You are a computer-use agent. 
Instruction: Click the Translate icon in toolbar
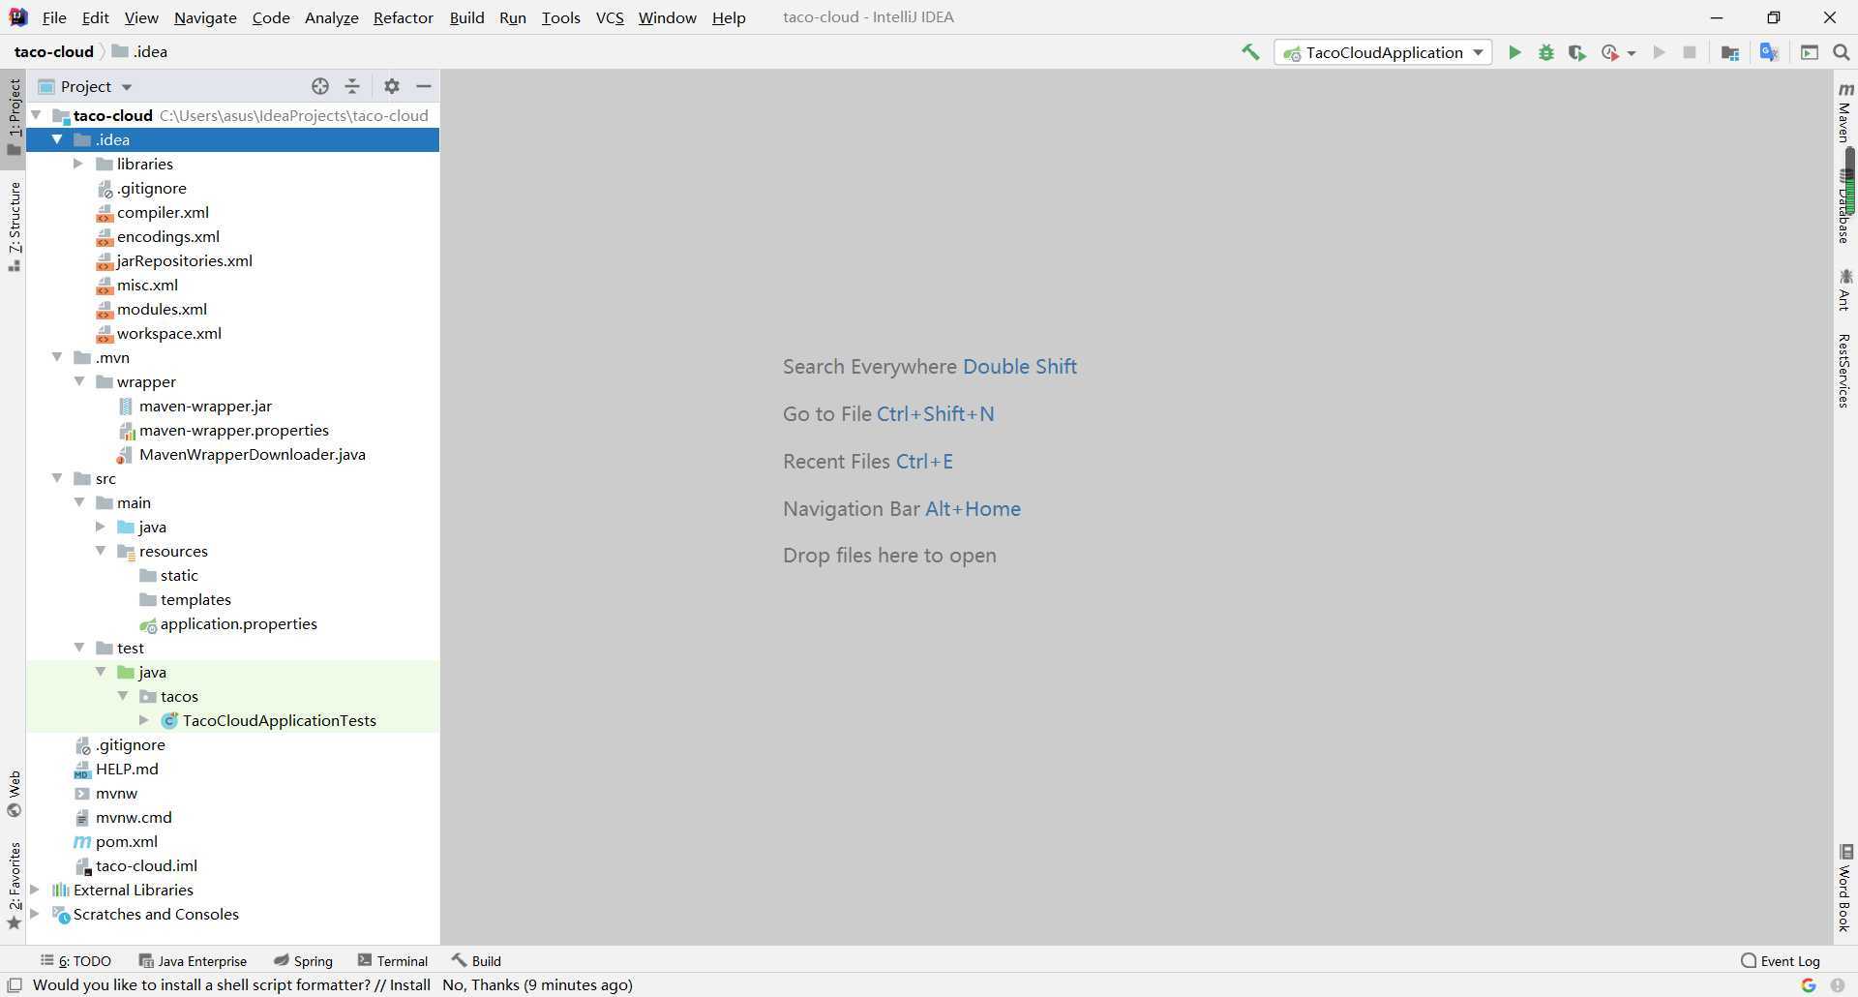(x=1769, y=52)
